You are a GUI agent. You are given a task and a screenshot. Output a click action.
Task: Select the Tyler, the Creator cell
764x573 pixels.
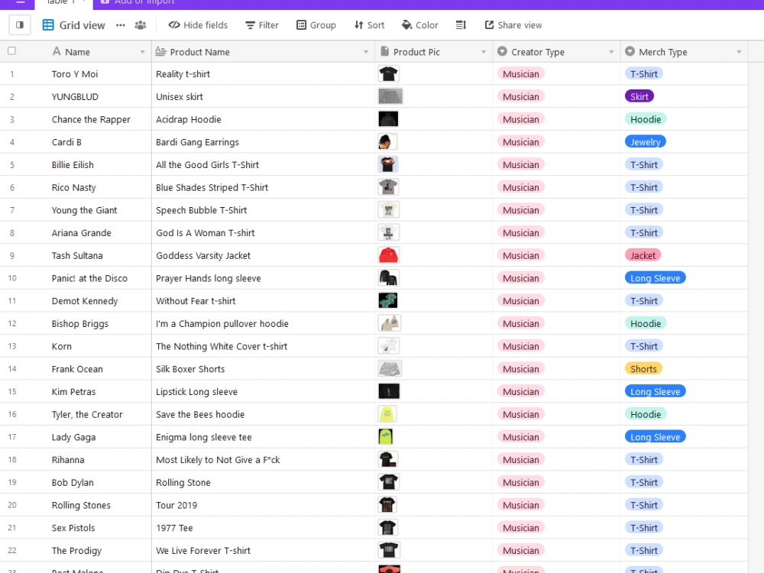coord(76,414)
